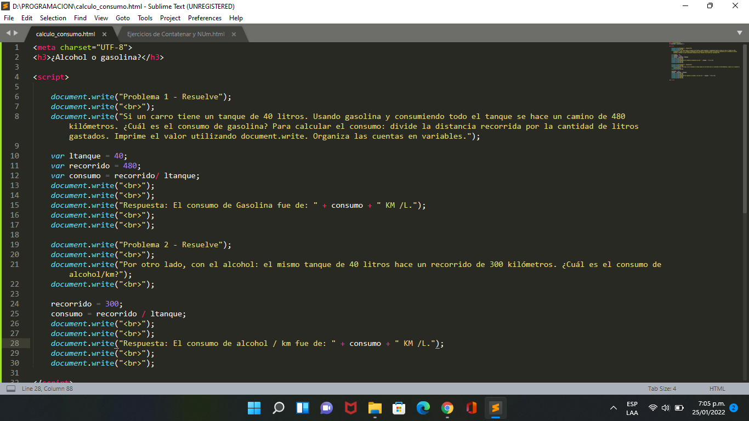Click the 'Problema 1 - Resuelve' write statement
749x421 pixels.
[x=141, y=96]
